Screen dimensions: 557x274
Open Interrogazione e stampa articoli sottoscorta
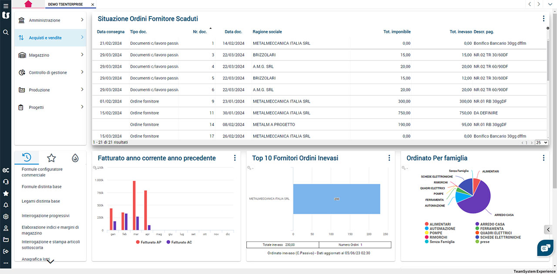pyautogui.click(x=51, y=245)
